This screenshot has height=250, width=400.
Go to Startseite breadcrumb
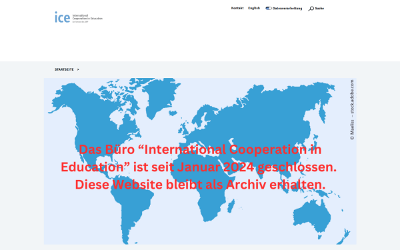64,69
